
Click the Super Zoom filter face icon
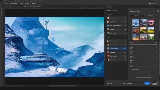coord(108,22)
